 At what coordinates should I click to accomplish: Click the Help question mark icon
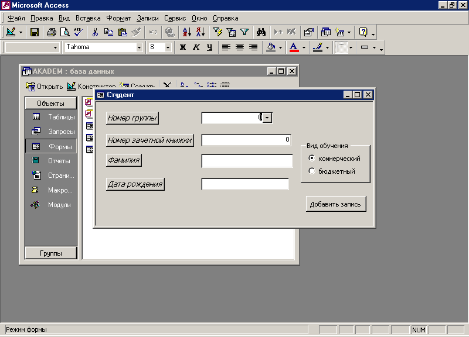coord(363,32)
